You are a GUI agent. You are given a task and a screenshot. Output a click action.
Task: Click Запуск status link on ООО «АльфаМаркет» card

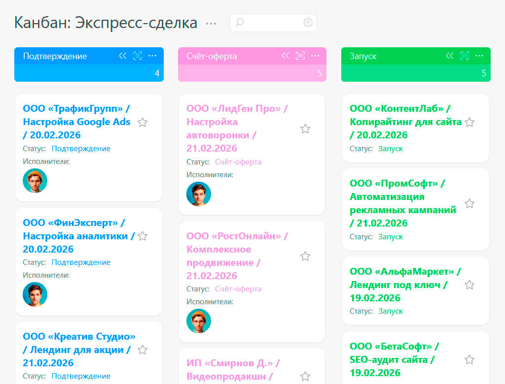coord(391,311)
